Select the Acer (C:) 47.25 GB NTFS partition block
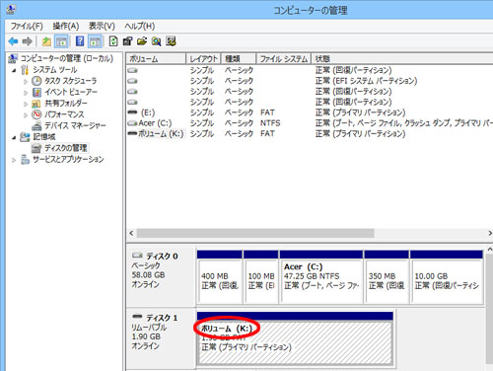This screenshot has width=493, height=371. coord(321,277)
